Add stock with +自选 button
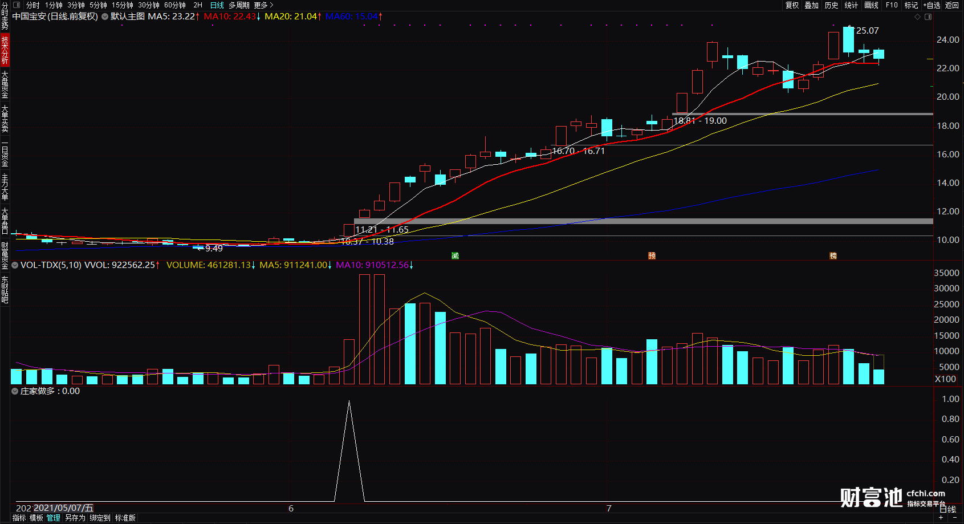This screenshot has height=524, width=964. pos(932,5)
